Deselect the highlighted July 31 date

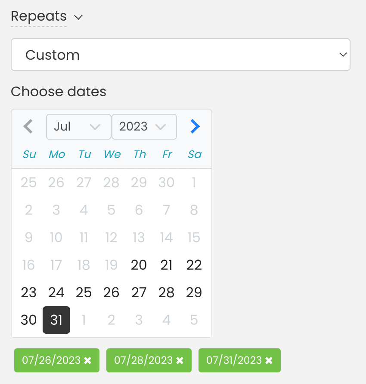click(56, 320)
